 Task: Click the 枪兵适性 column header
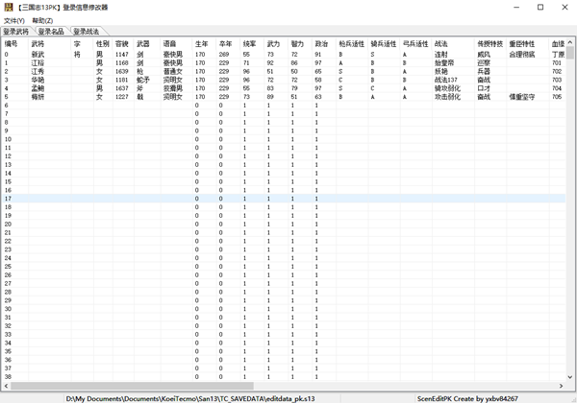[352, 44]
